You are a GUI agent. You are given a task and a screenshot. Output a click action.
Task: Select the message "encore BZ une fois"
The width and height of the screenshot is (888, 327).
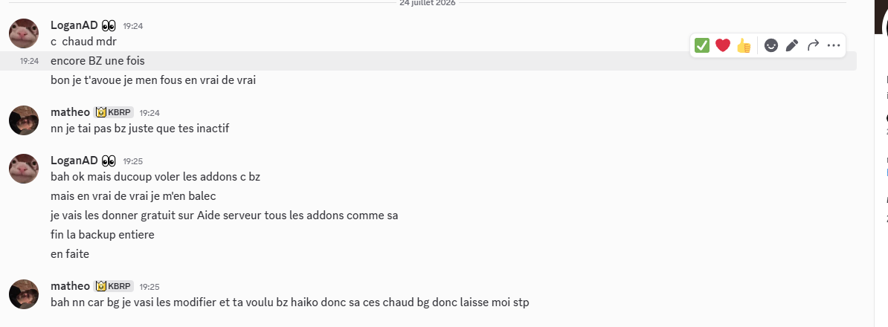(98, 61)
